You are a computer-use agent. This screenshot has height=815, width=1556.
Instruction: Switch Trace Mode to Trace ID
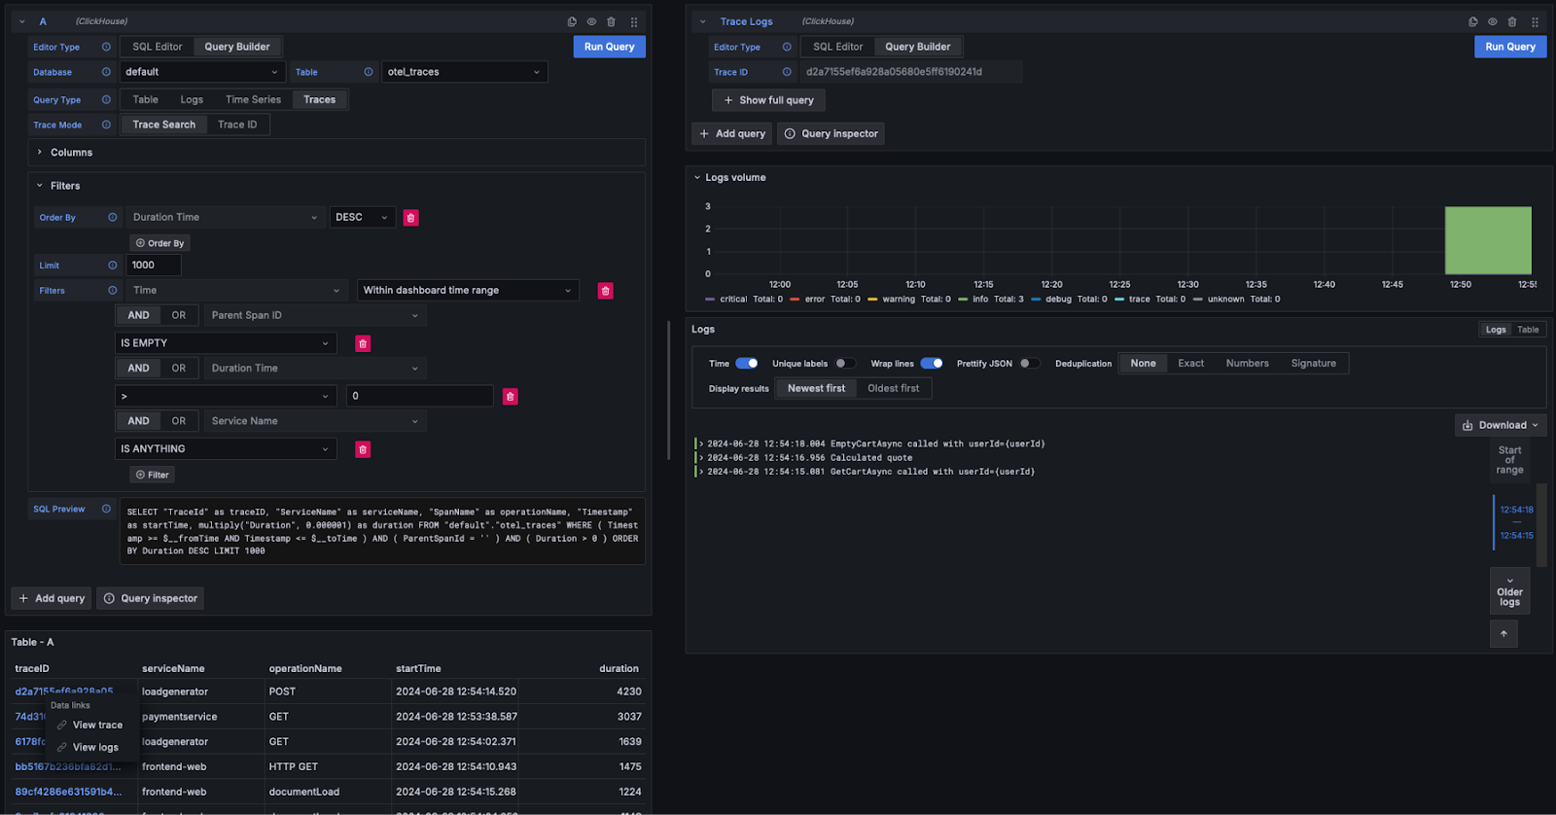(x=237, y=124)
